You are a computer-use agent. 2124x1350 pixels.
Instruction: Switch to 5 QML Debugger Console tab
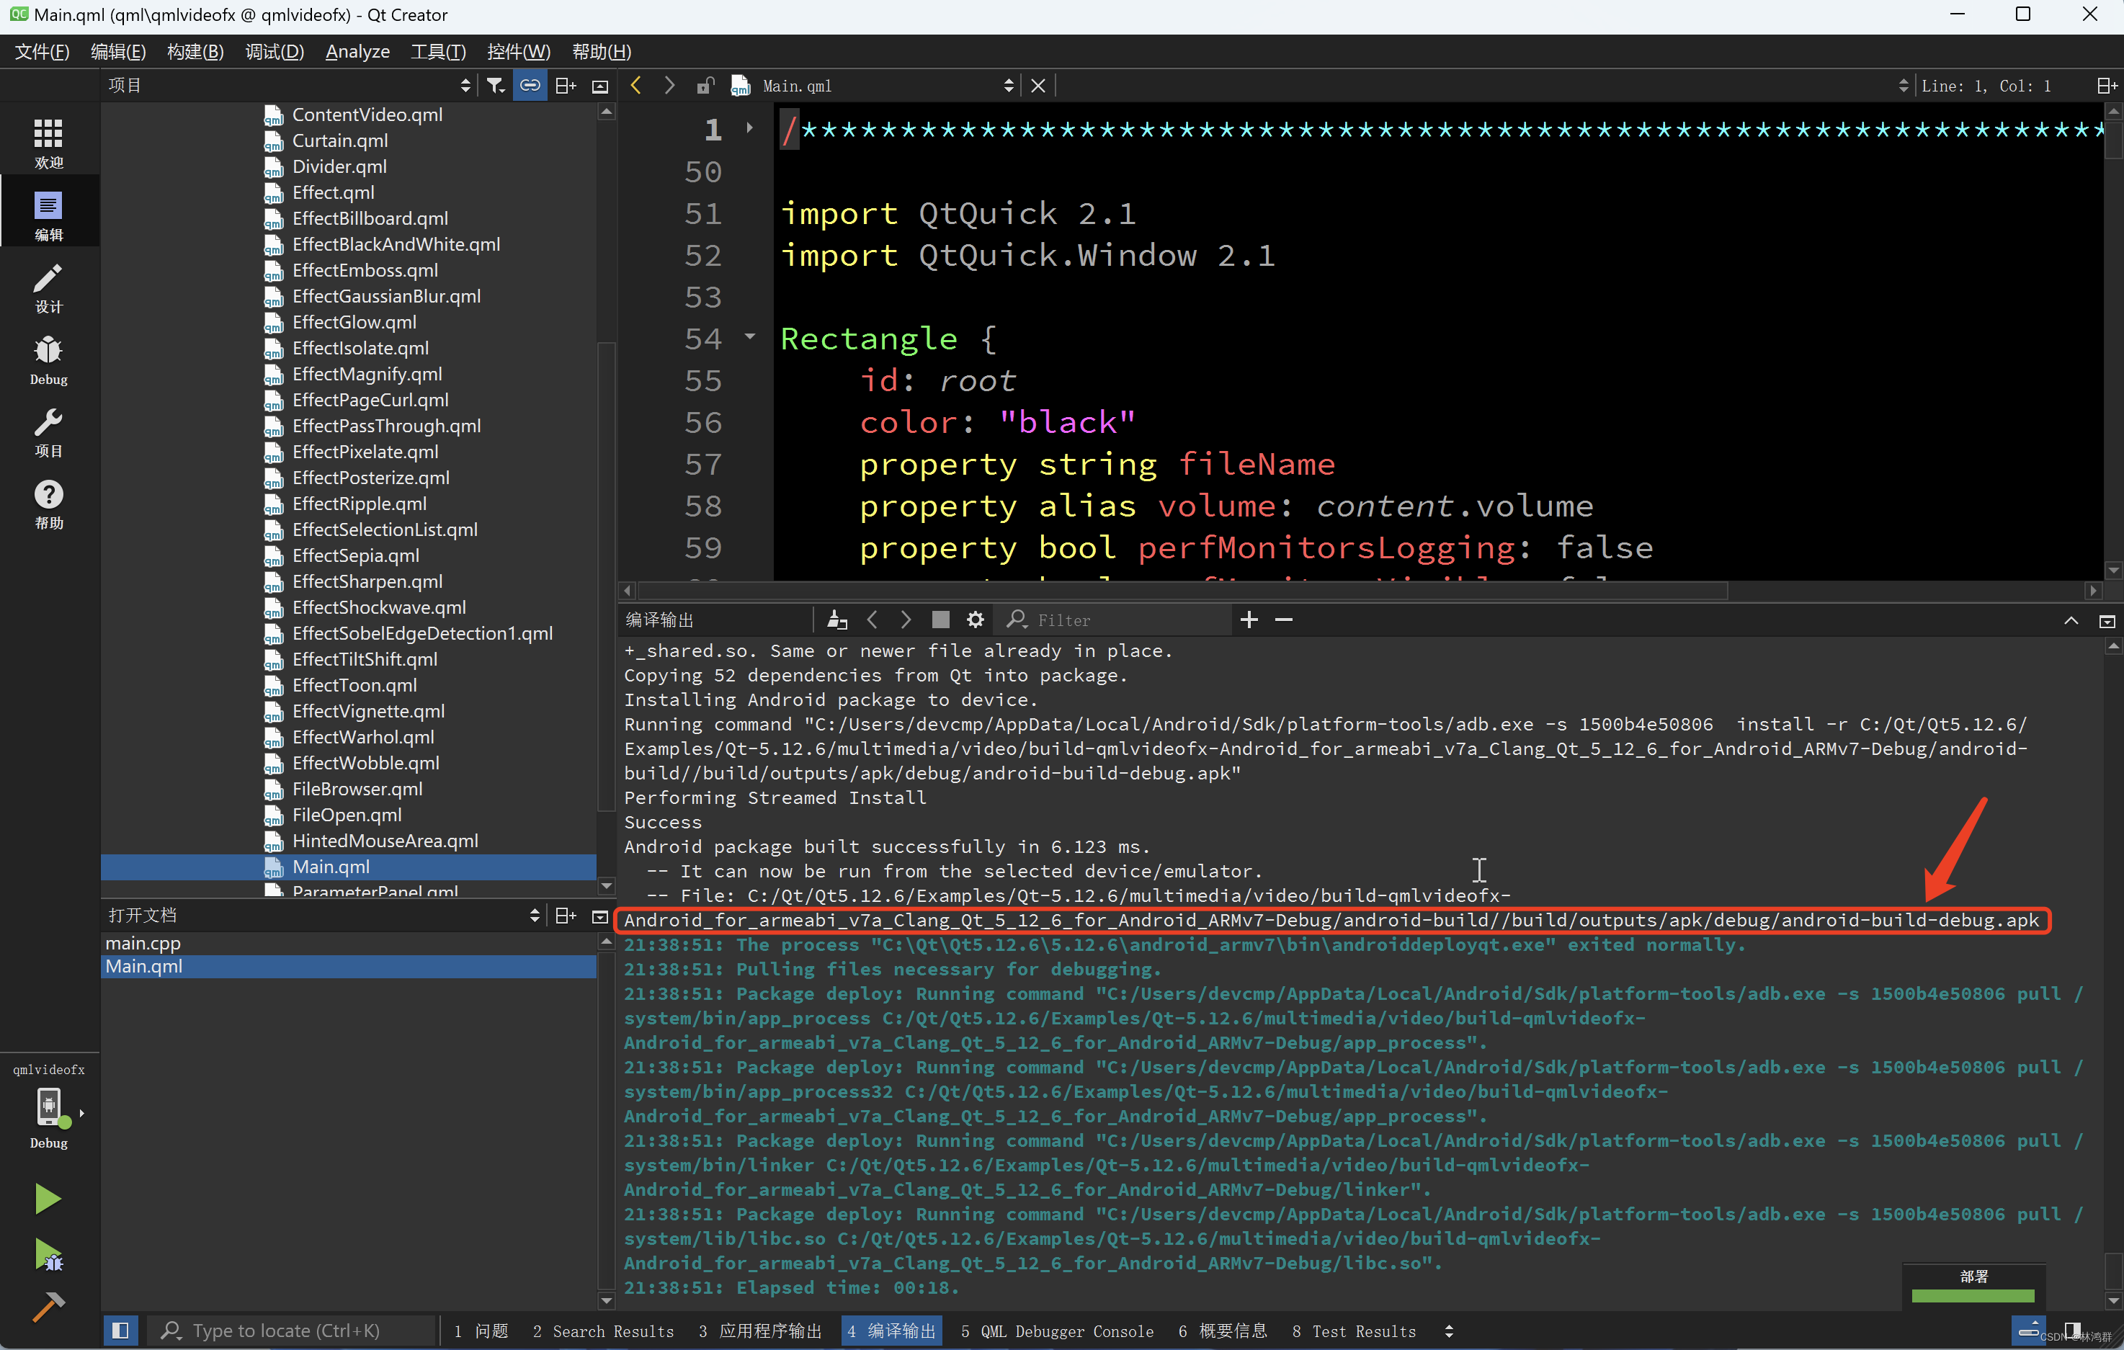[1057, 1331]
